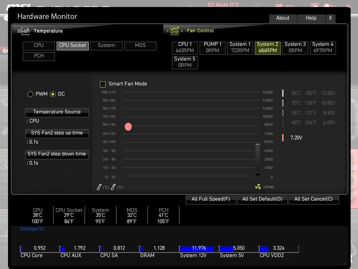Click the PCH 41°C temperature readout
Screen dimensions: 358x269
(163, 215)
